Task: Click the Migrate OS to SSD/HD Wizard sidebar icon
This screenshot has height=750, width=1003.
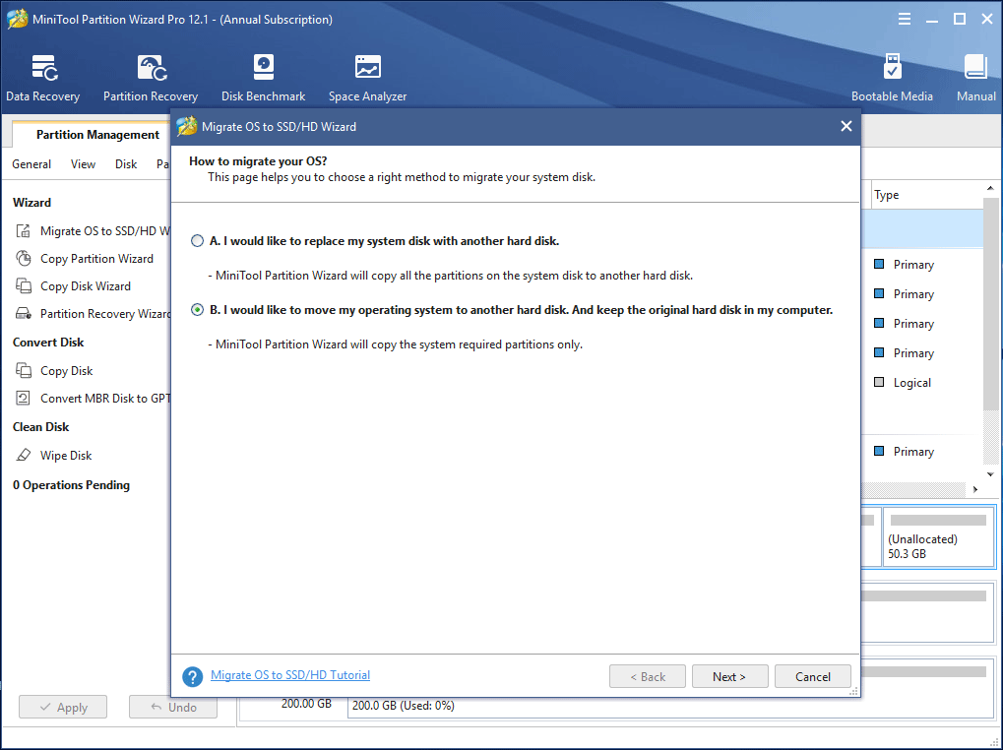Action: click(23, 231)
